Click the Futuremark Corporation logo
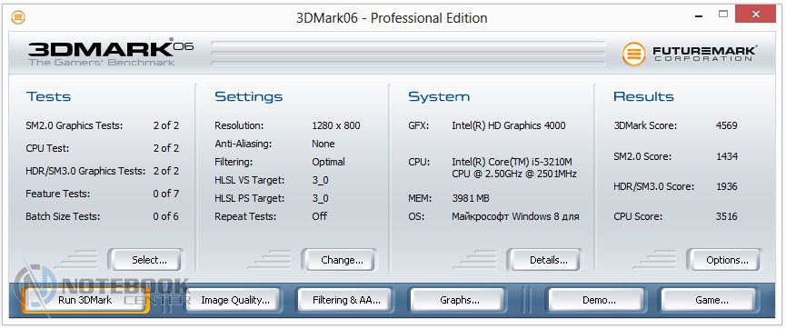This screenshot has height=329, width=786. (x=690, y=53)
